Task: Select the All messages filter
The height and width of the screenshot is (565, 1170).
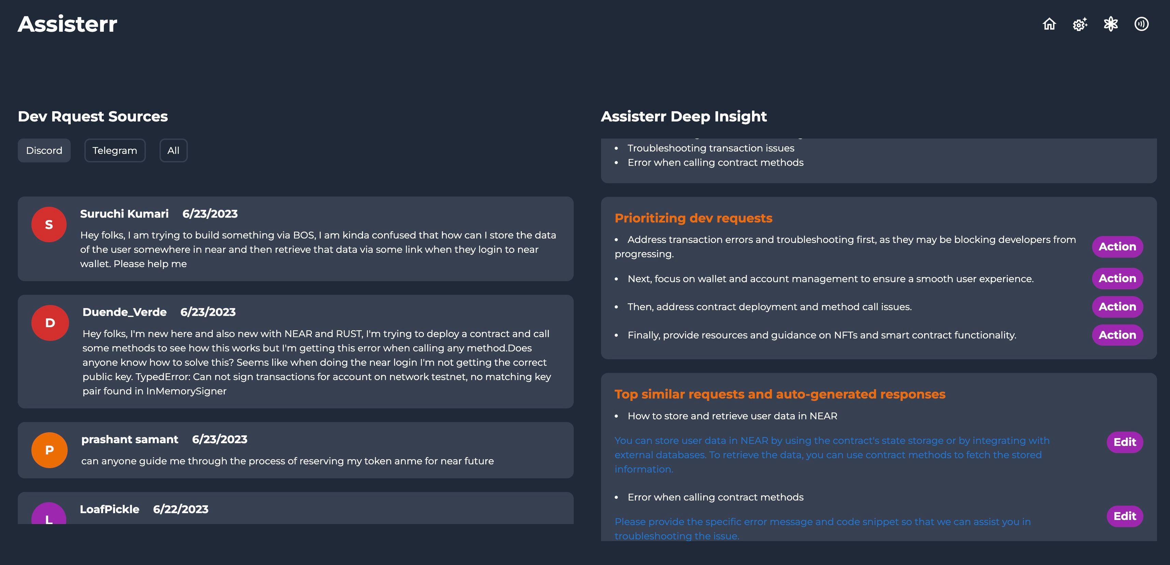Action: pyautogui.click(x=173, y=150)
